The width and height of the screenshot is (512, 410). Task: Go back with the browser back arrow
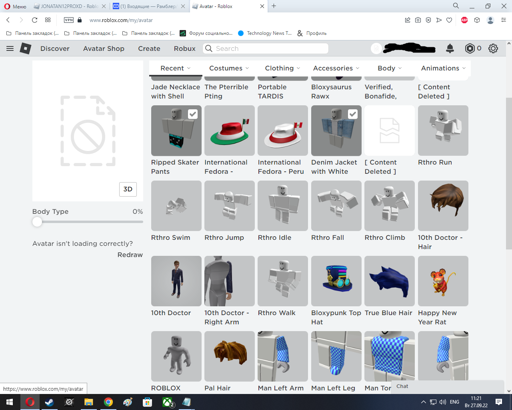tap(8, 20)
